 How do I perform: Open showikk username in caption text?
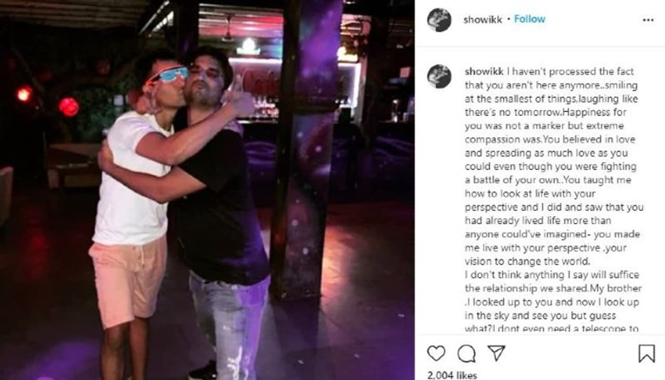(x=484, y=72)
